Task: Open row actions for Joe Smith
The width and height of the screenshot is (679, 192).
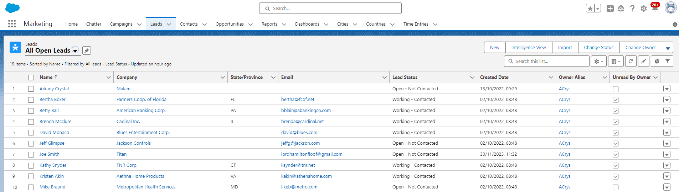Action: 667,155
